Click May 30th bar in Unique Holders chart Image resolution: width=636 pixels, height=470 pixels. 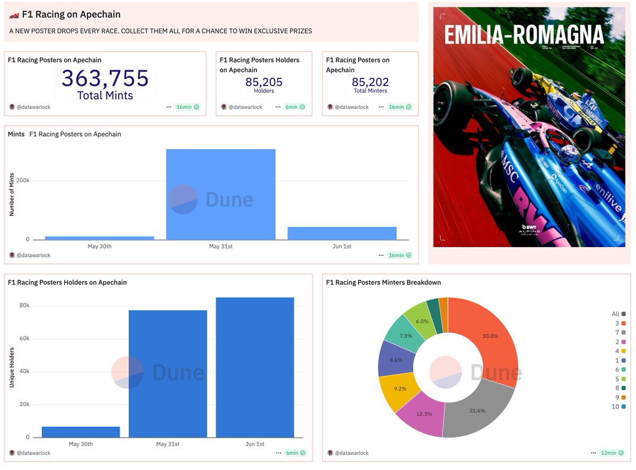pos(81,432)
